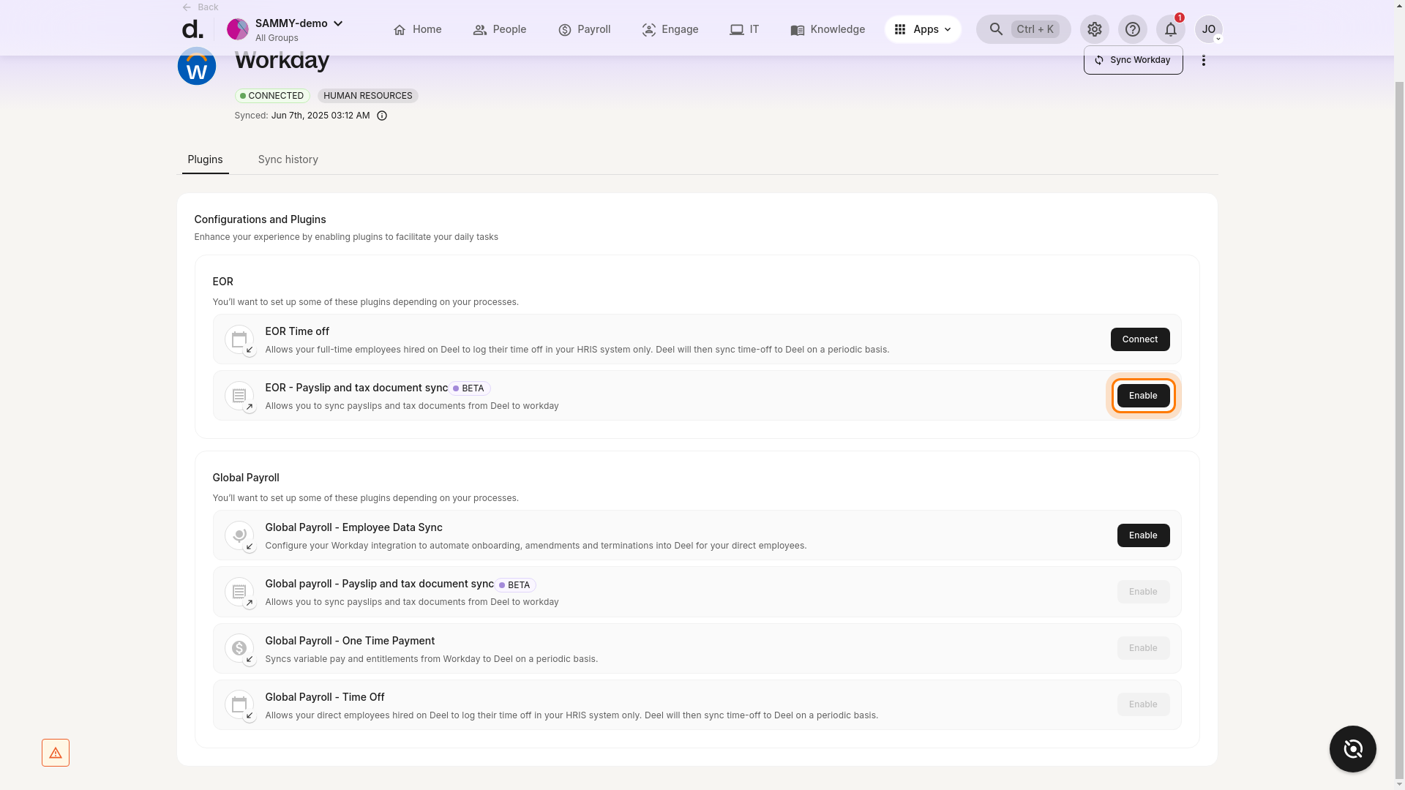Expand the Apps dropdown
Viewport: 1405px width, 790px height.
pyautogui.click(x=923, y=29)
